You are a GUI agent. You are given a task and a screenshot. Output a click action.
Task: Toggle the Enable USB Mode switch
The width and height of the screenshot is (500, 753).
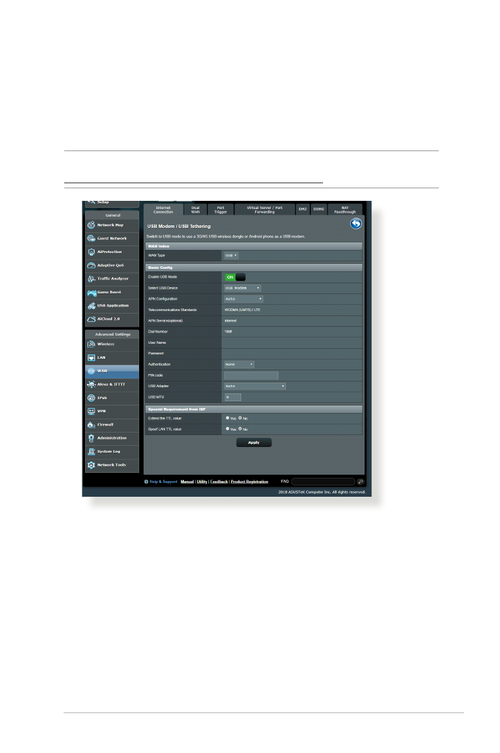235,276
